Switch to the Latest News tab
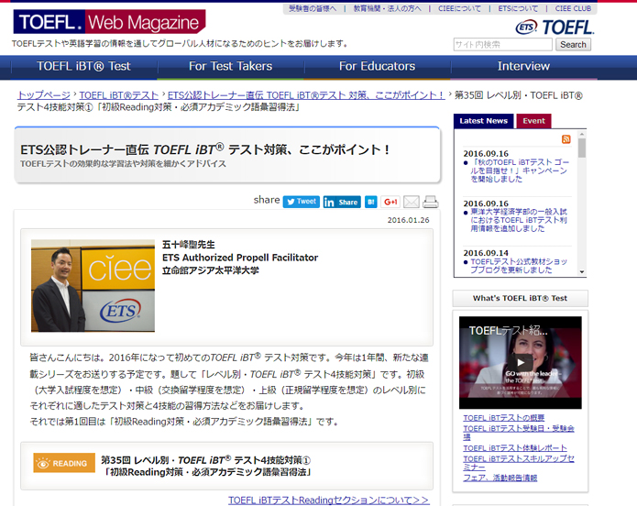 (483, 121)
